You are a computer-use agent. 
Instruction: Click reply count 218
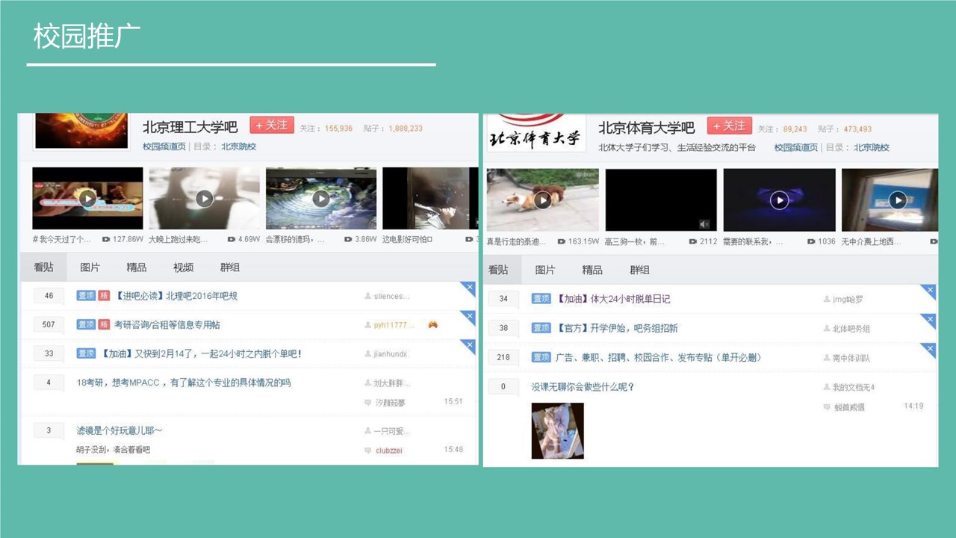pyautogui.click(x=503, y=357)
